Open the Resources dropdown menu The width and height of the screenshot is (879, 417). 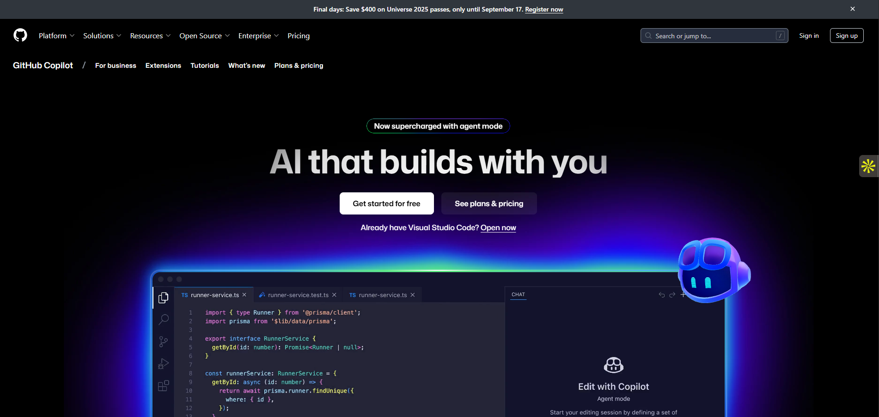point(150,36)
